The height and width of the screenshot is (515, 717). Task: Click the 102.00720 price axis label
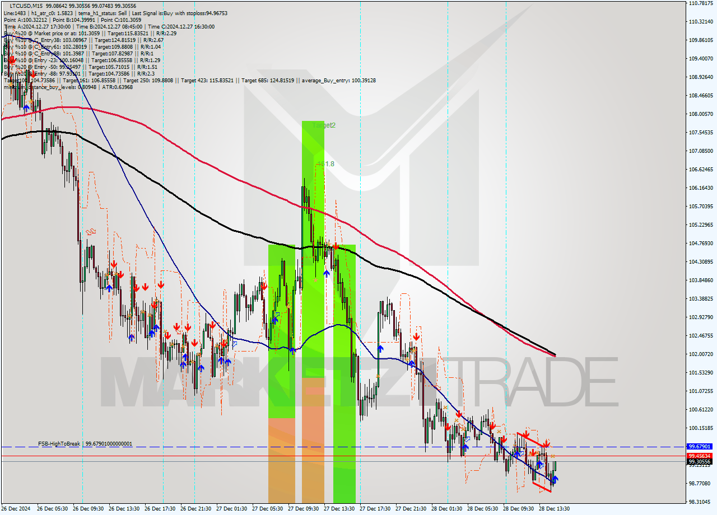tap(701, 354)
